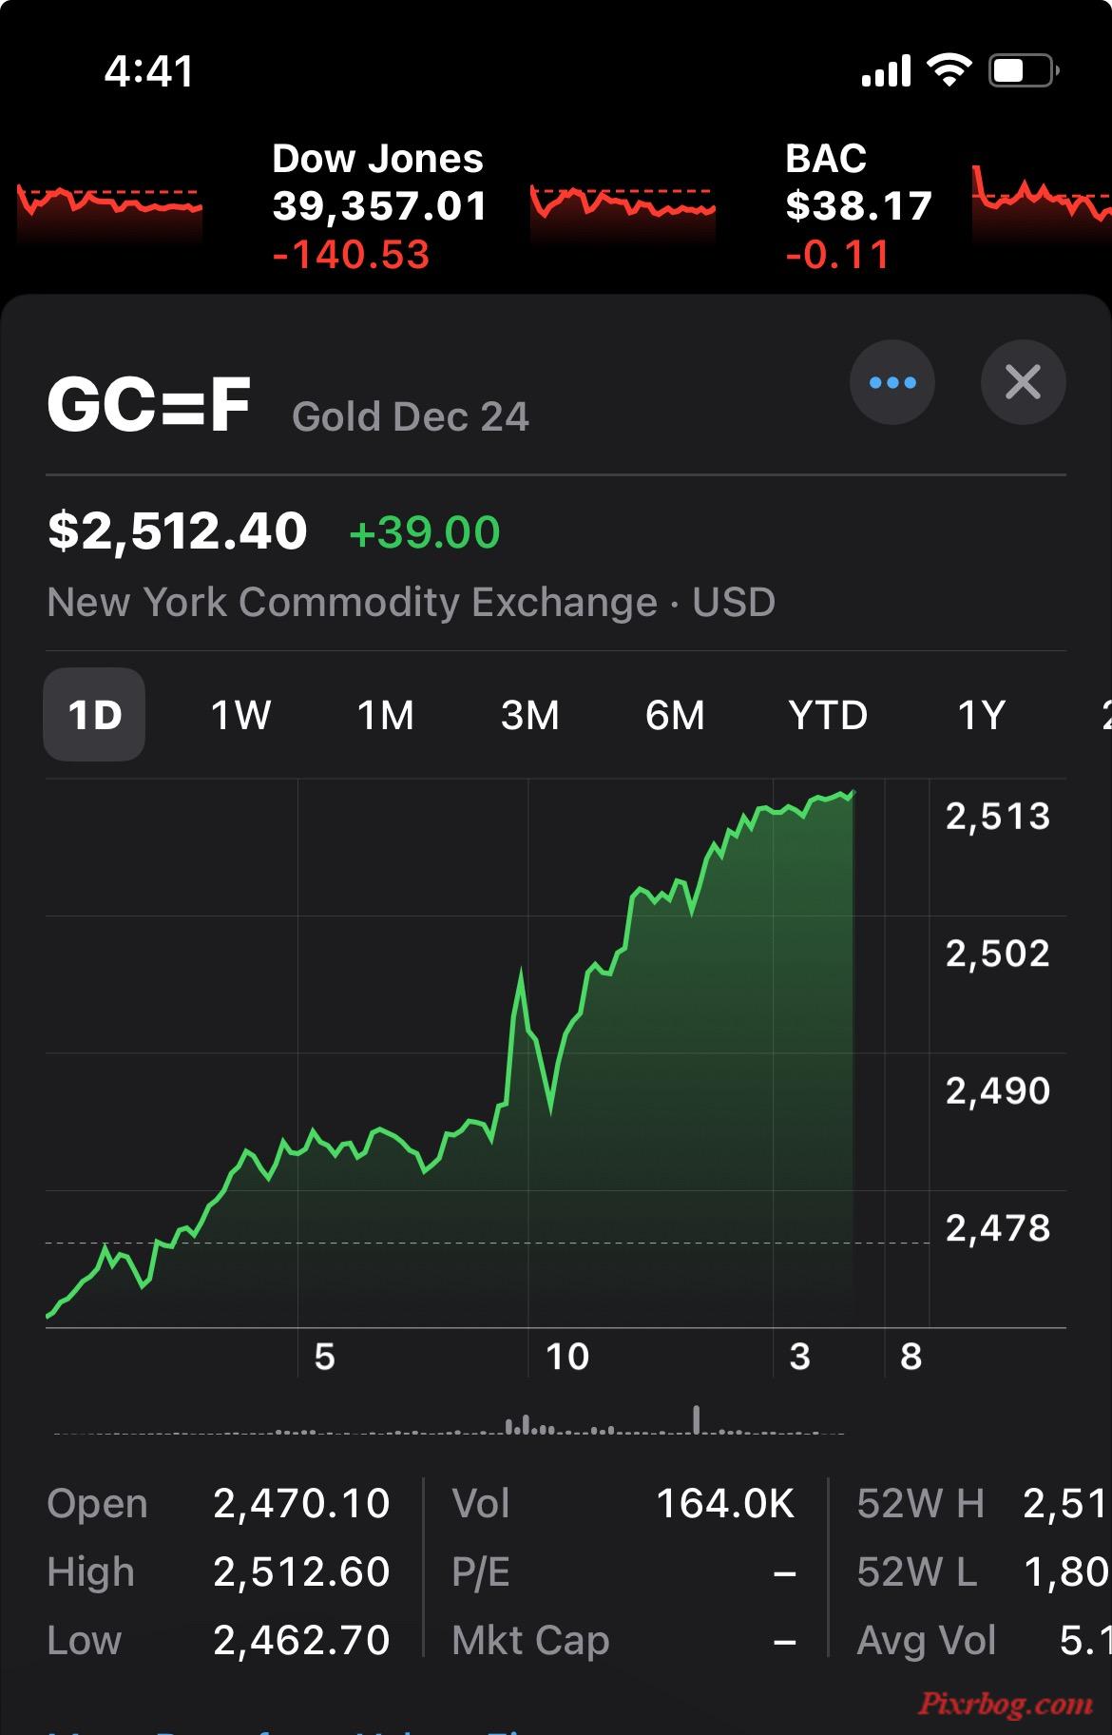Tap the BAC ticker price $38.17
This screenshot has height=1735, width=1112.
point(858,206)
